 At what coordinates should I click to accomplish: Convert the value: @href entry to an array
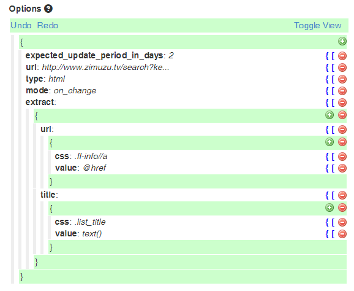tap(333, 168)
